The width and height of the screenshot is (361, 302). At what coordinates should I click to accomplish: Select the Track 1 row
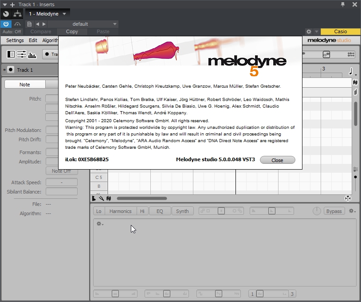click(x=30, y=70)
